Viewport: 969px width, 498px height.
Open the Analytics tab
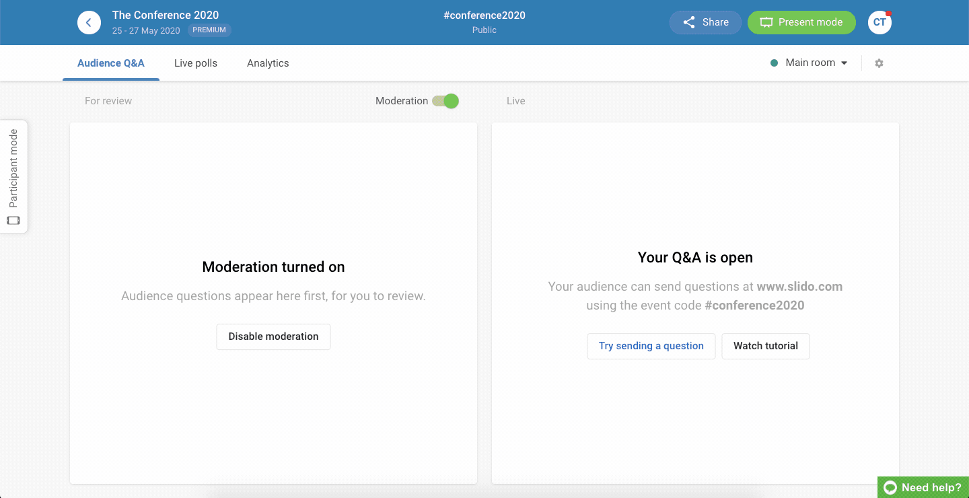click(268, 63)
